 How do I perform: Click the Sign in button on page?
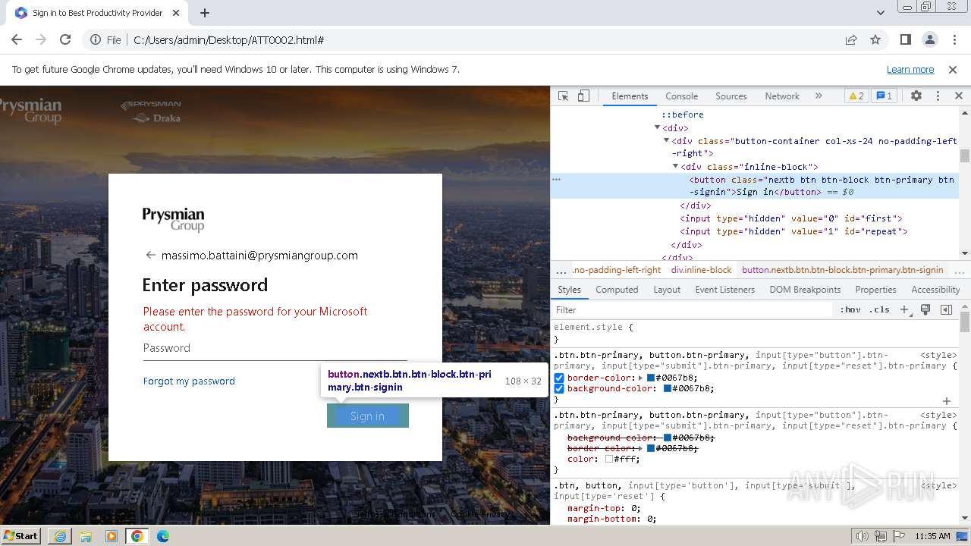click(368, 416)
